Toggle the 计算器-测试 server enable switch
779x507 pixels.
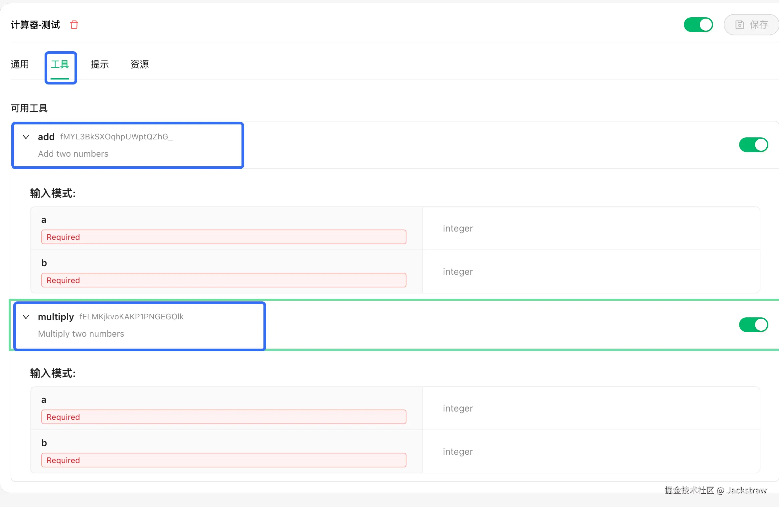[698, 25]
